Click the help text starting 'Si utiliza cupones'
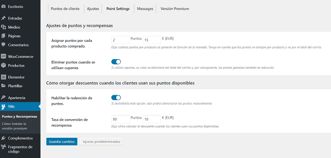The image size is (331, 158). pyautogui.click(x=193, y=68)
